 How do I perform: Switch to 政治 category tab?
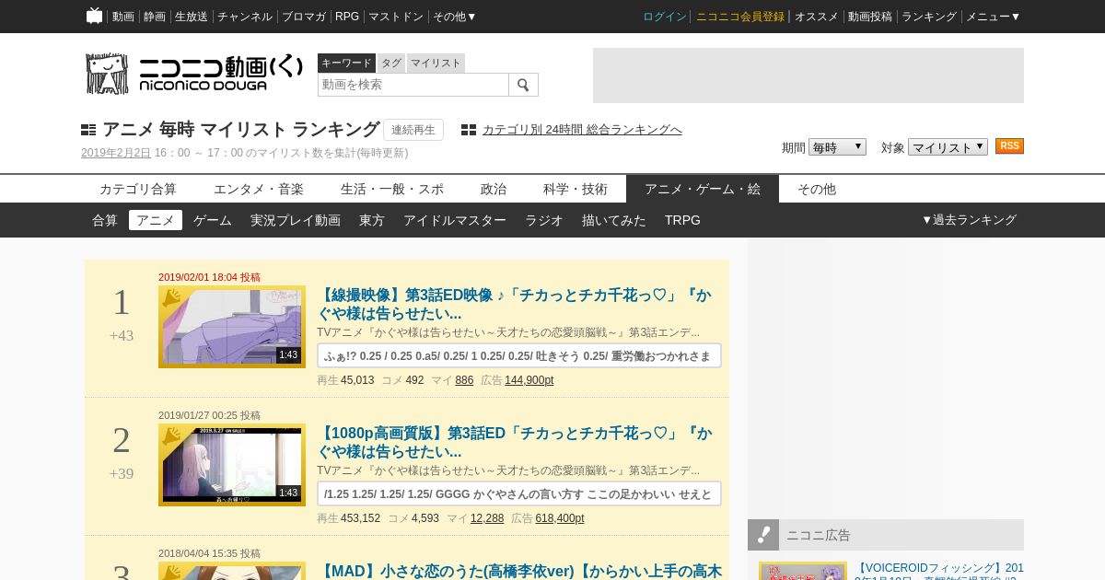click(x=494, y=189)
